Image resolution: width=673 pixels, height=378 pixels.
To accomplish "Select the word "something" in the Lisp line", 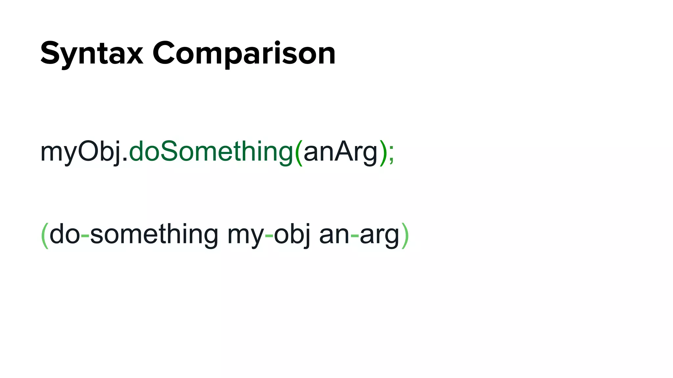I will [x=154, y=235].
